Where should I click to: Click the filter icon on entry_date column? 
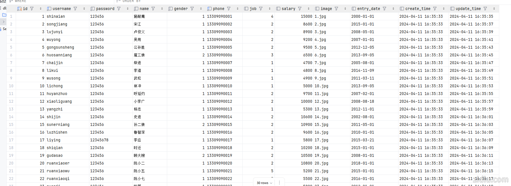(384, 9)
